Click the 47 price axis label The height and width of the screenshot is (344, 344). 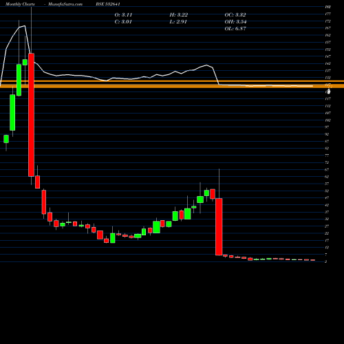pos(327,198)
